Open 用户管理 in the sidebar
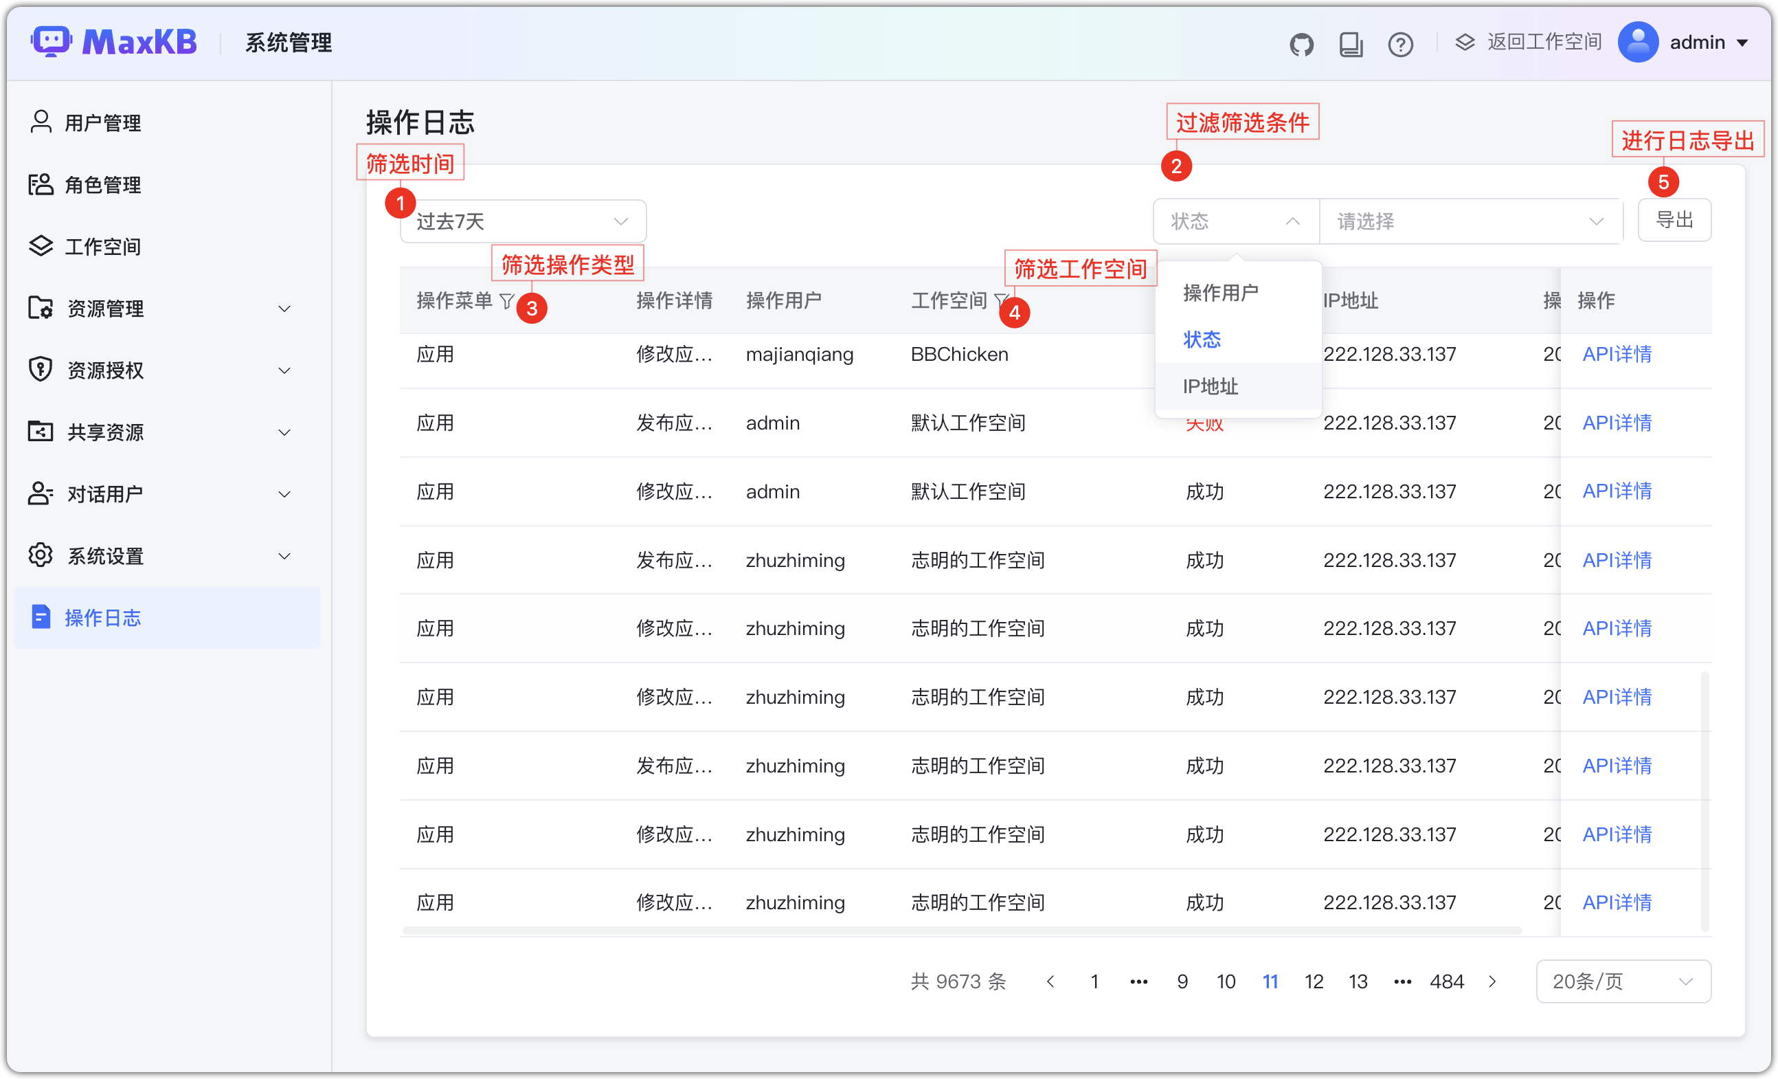 click(x=167, y=122)
